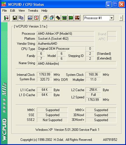Click the yellow stacked windows icon
126x145 pixels.
(45, 18)
